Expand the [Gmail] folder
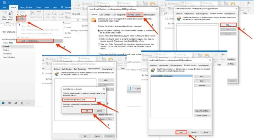 [2, 46]
